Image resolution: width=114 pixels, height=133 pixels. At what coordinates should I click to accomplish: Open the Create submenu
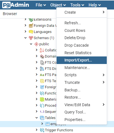82,12
